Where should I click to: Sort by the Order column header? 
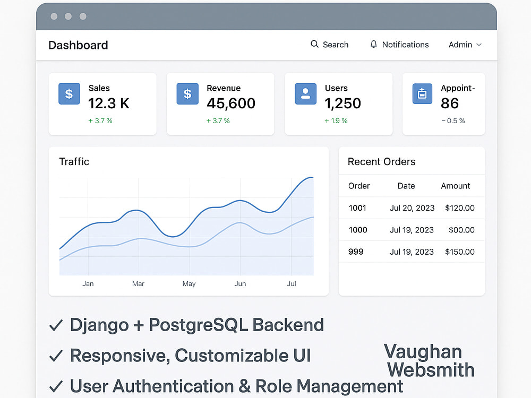click(359, 186)
